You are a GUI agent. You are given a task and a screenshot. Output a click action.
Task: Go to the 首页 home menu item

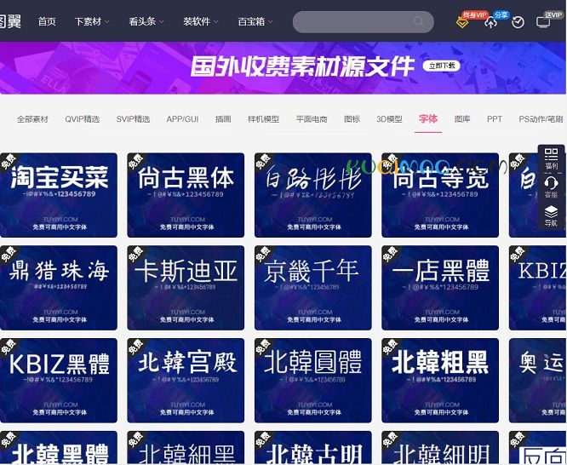(x=47, y=22)
